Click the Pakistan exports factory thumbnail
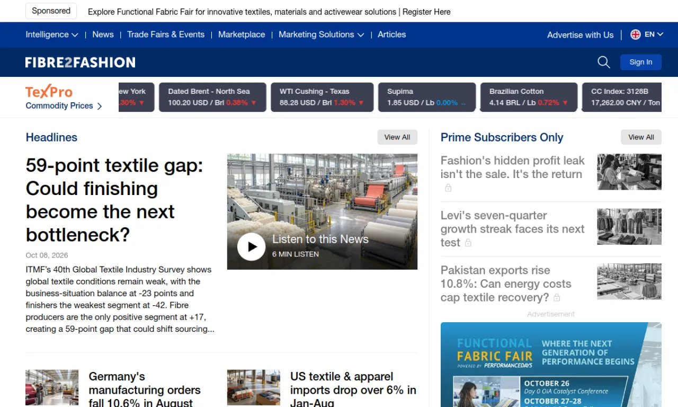 click(629, 281)
